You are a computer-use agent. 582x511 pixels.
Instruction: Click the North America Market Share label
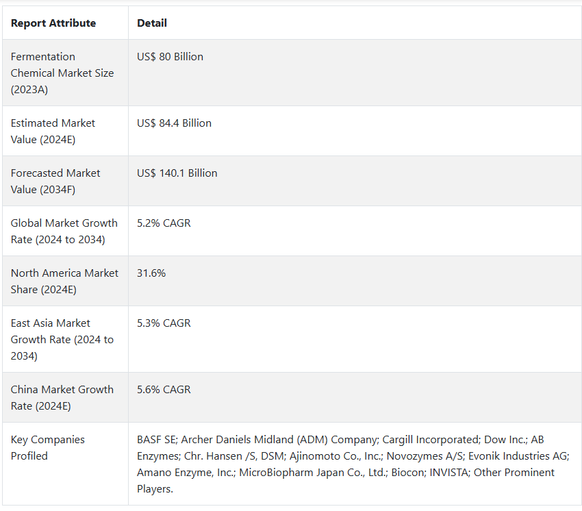tap(64, 281)
